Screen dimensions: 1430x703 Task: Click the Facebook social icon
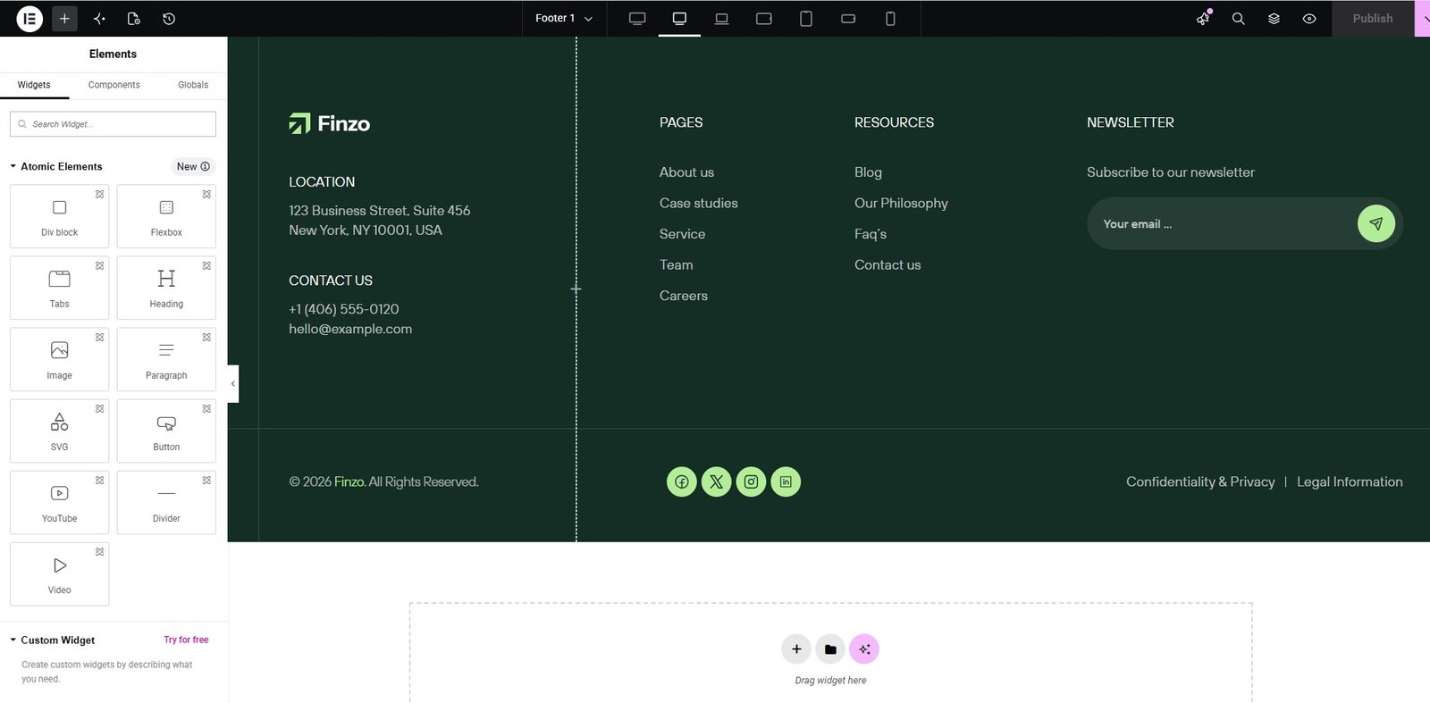682,482
